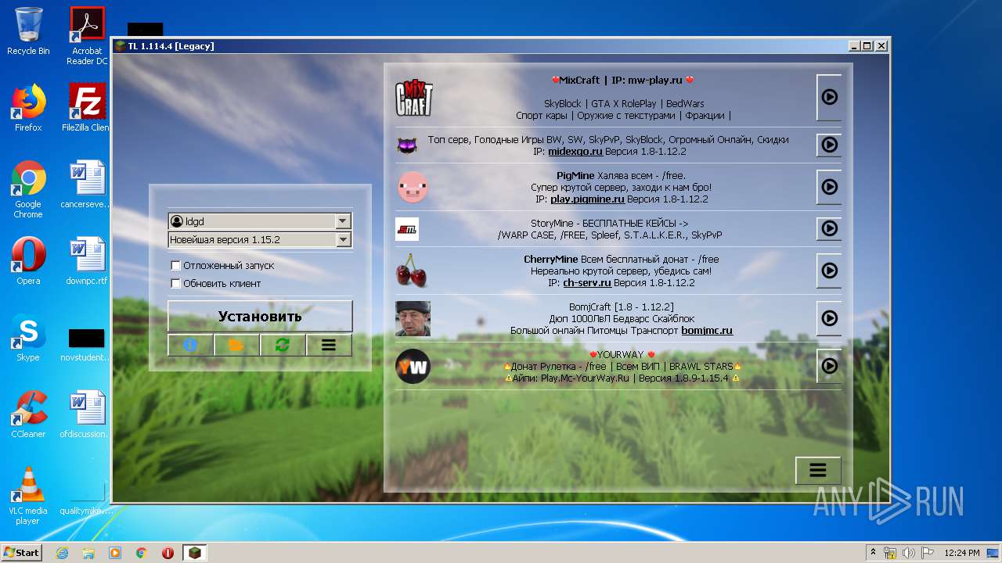Open the Recycle Bin desktop icon
The image size is (1002, 563).
pyautogui.click(x=28, y=32)
